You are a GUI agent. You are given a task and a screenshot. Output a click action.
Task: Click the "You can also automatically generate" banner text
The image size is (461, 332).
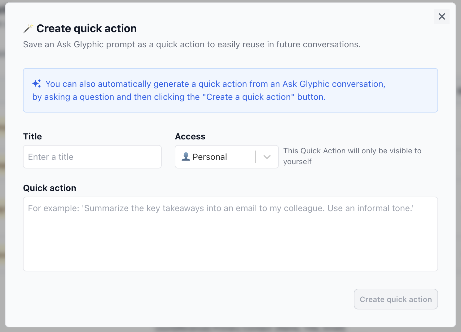(x=209, y=90)
